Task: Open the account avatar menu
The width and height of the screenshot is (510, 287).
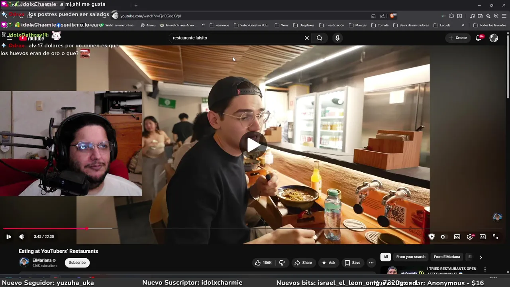Action: pos(494,38)
